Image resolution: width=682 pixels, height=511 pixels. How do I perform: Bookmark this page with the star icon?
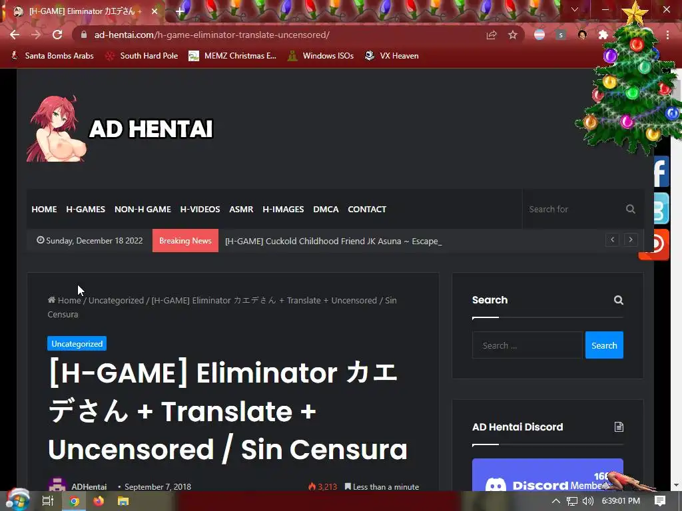coord(513,35)
